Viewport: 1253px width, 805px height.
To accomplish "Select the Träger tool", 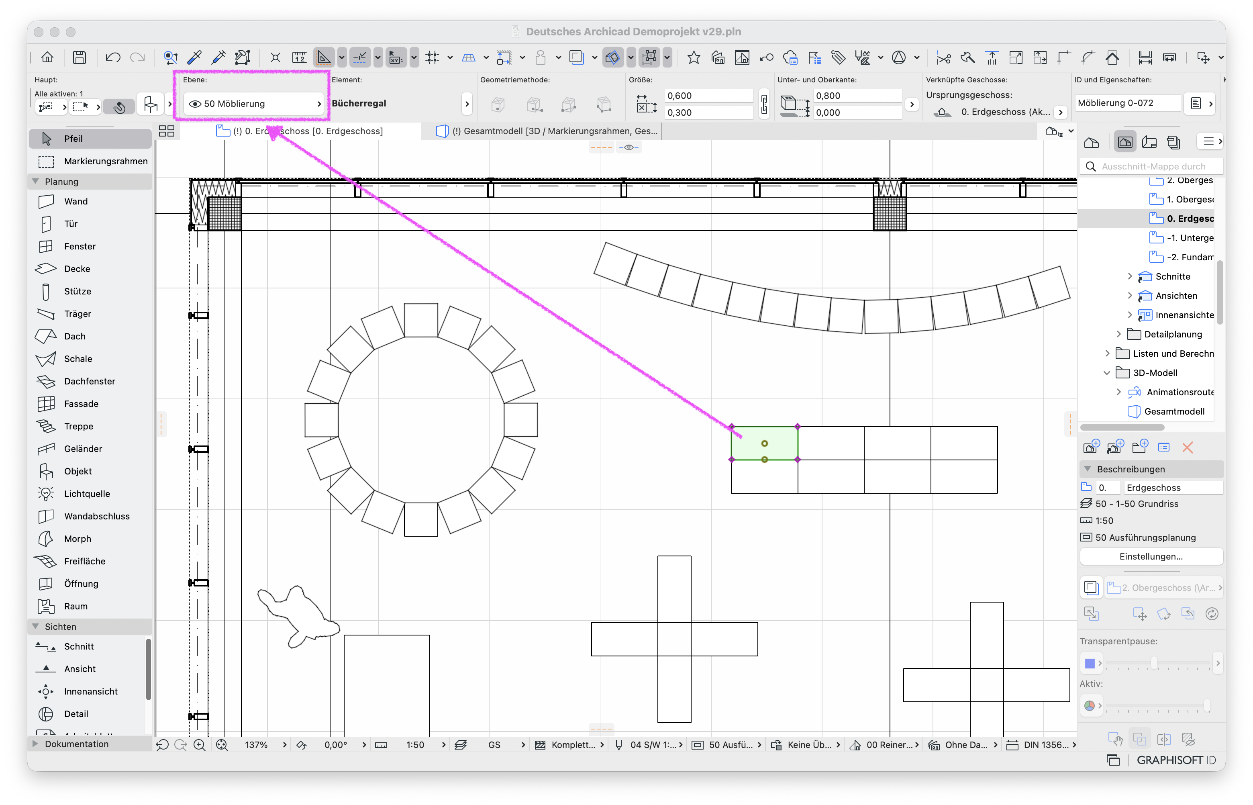I will [90, 314].
